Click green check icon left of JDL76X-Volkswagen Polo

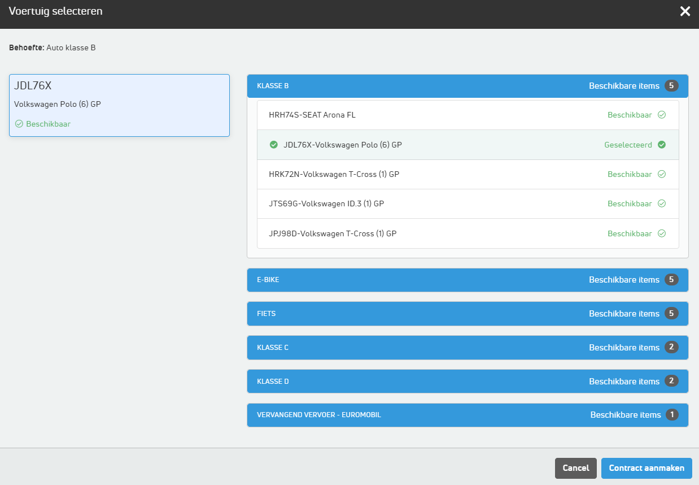tap(274, 145)
